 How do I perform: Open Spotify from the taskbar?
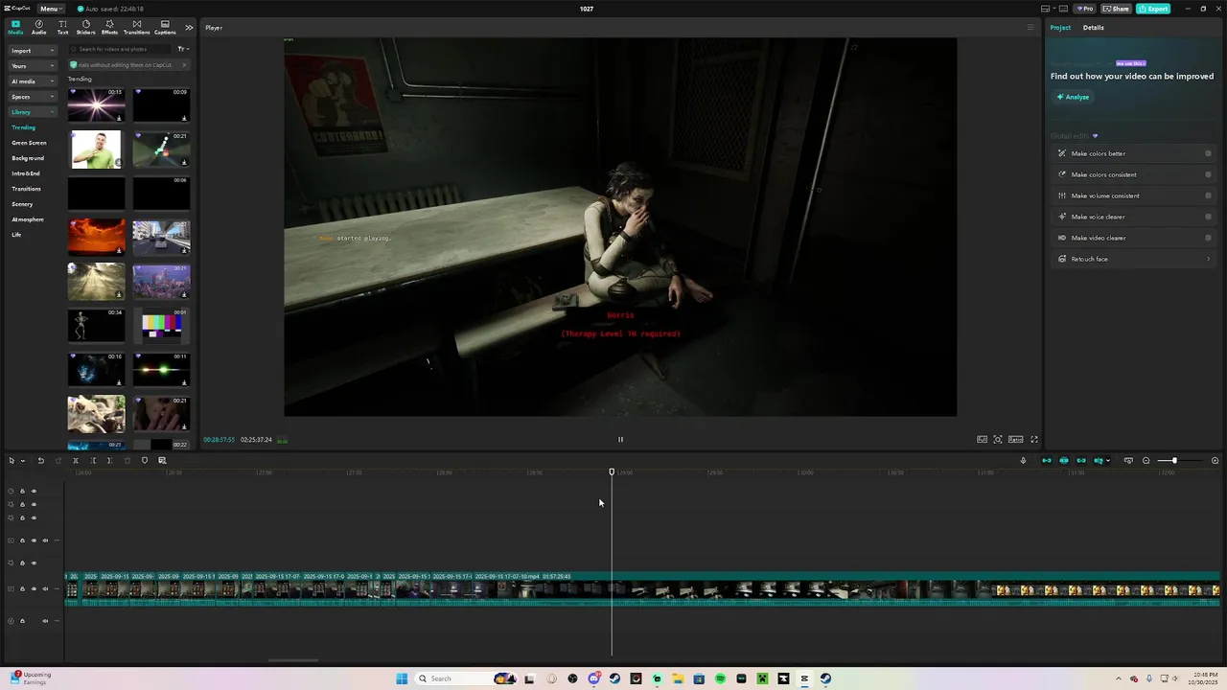click(x=720, y=678)
